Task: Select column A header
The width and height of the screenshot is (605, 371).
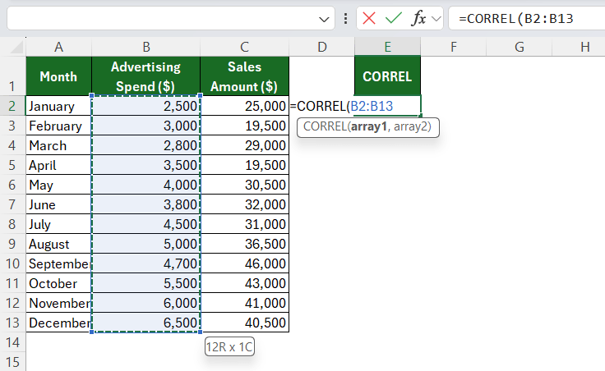Action: point(58,47)
